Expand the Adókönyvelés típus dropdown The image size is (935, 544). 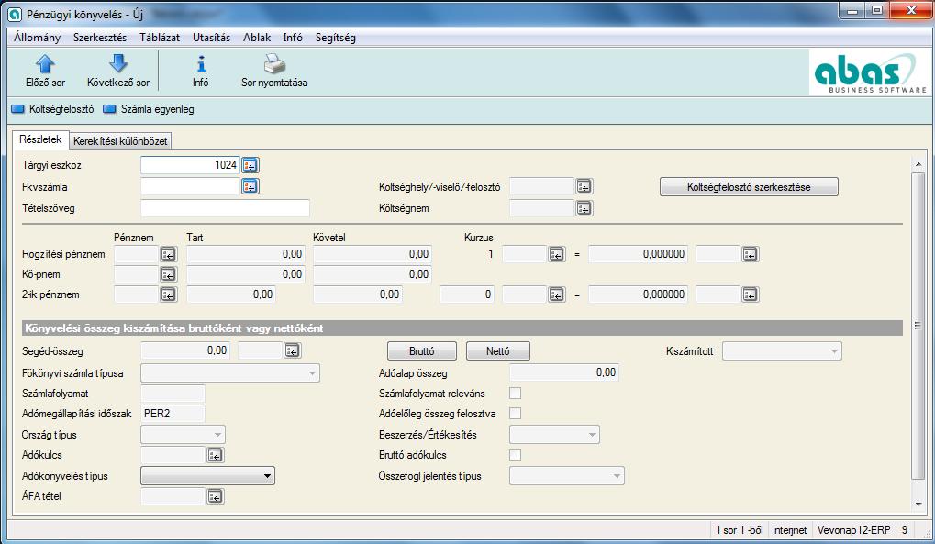pos(267,476)
